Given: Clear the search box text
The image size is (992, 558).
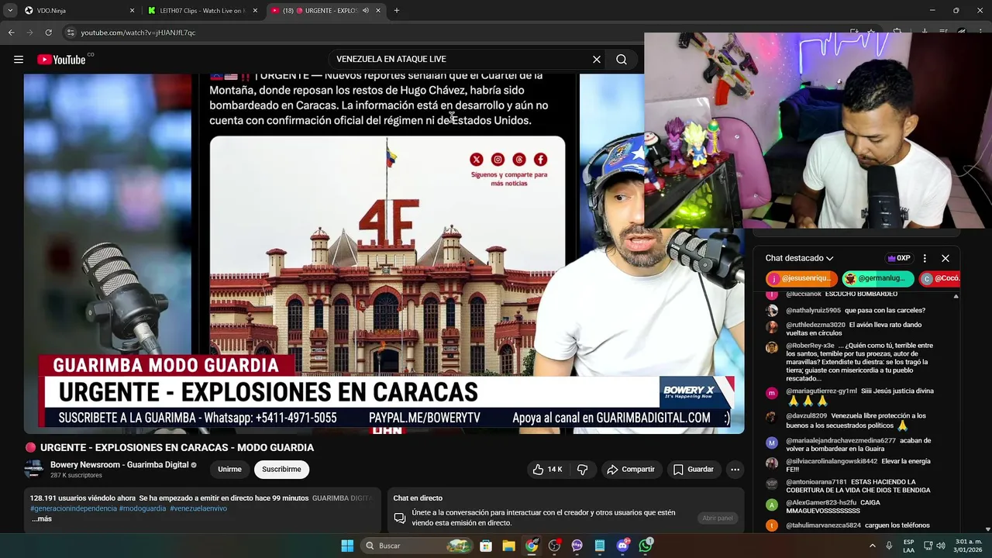Looking at the screenshot, I should click(597, 60).
